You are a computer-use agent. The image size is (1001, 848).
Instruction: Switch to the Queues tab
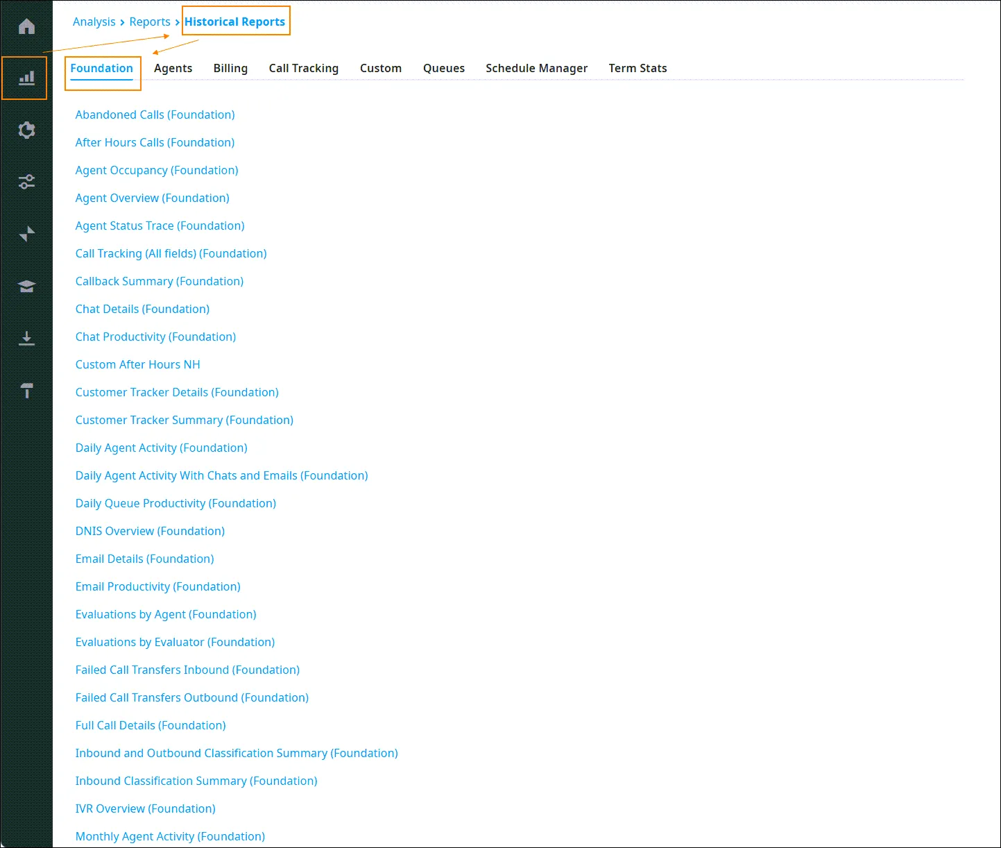[x=444, y=68]
